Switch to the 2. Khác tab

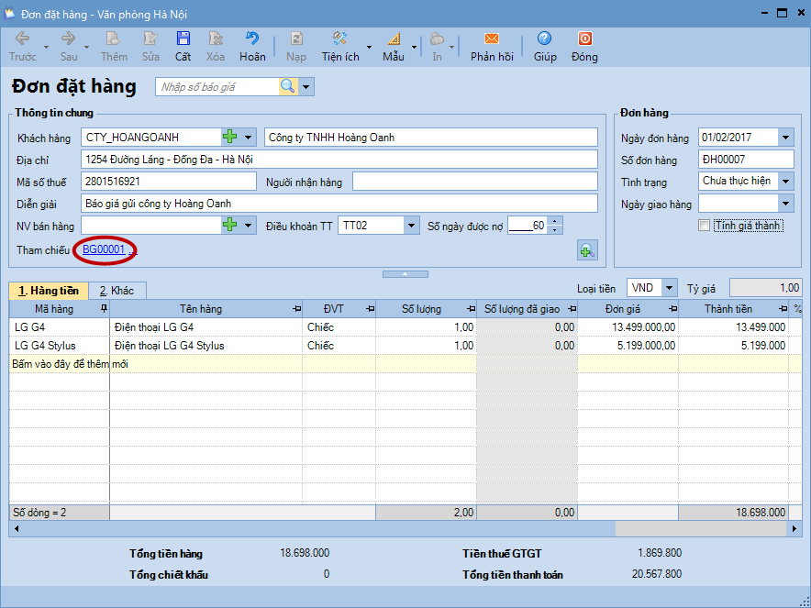pos(117,291)
